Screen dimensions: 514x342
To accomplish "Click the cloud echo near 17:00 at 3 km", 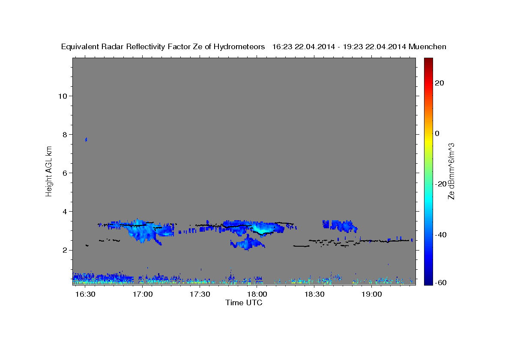I will coord(141,231).
